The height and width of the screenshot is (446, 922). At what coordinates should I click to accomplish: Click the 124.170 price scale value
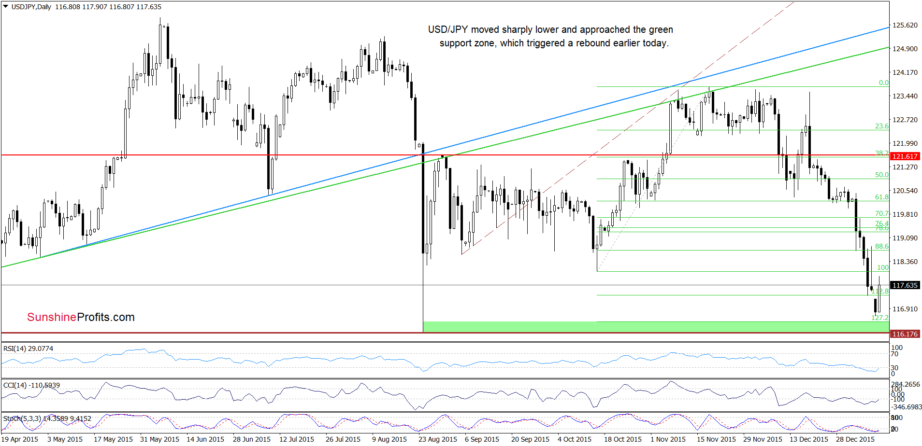coord(905,72)
